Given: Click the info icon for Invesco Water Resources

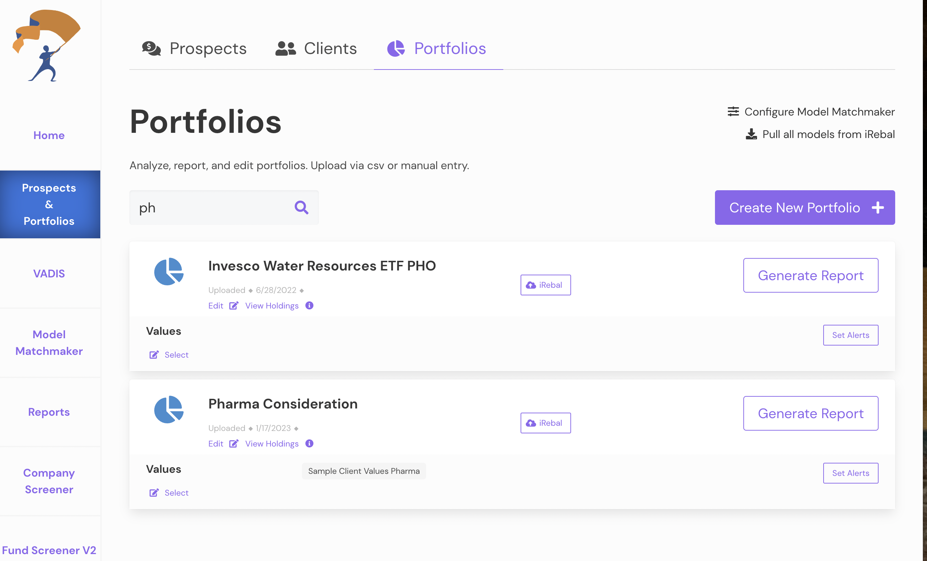Looking at the screenshot, I should pos(309,305).
